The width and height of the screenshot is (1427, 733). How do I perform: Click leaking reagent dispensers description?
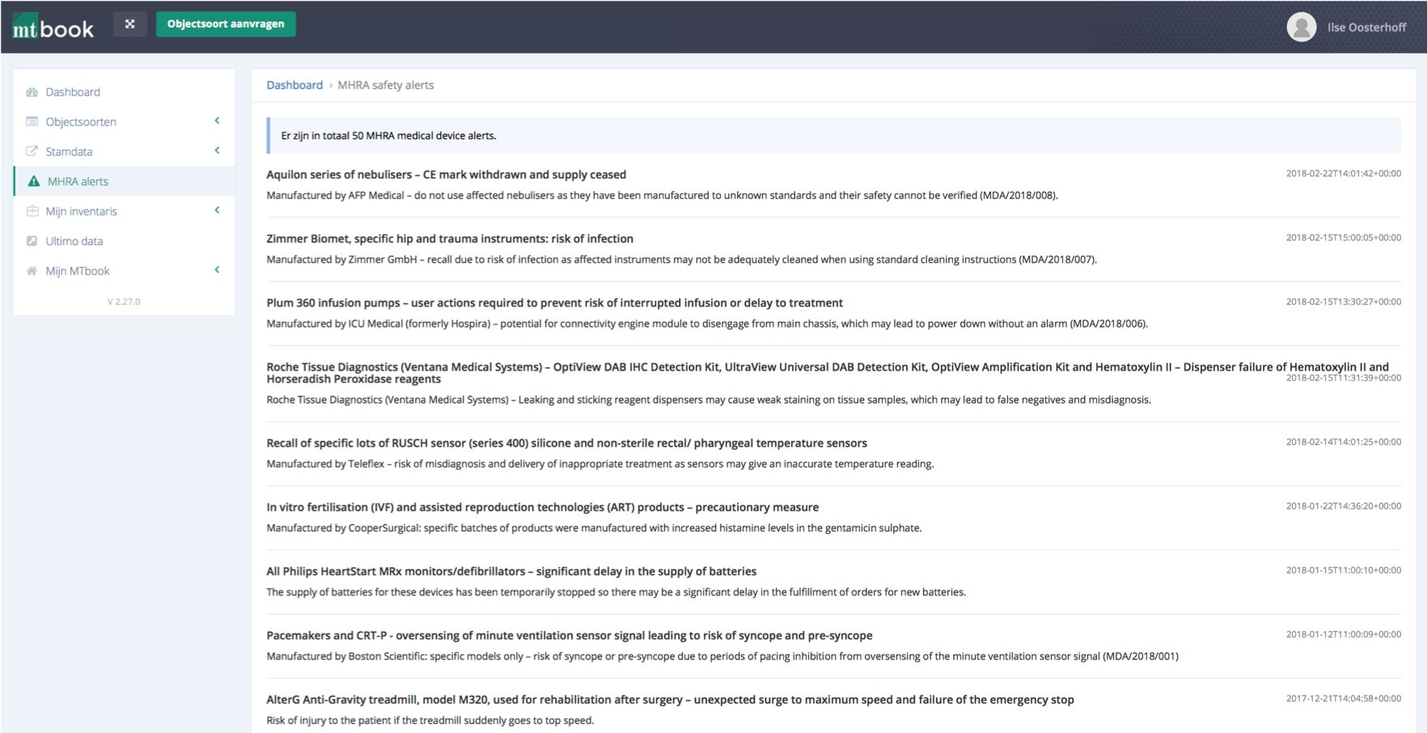709,400
